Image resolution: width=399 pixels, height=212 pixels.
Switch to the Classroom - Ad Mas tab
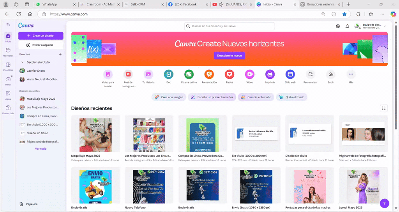click(100, 4)
